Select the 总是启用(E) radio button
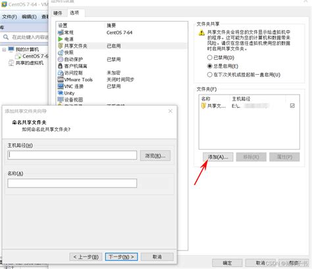The width and height of the screenshot is (312, 269). tap(209, 66)
